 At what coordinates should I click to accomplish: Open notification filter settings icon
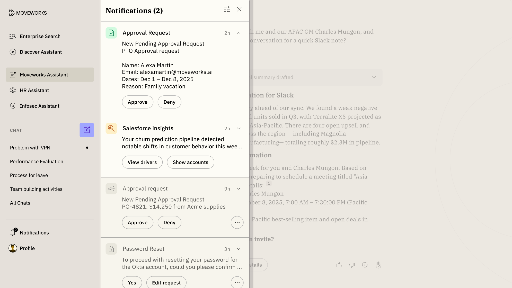pos(227,10)
